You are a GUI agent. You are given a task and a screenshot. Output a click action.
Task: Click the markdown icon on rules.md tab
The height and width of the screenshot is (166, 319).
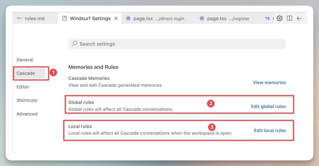pyautogui.click(x=19, y=19)
